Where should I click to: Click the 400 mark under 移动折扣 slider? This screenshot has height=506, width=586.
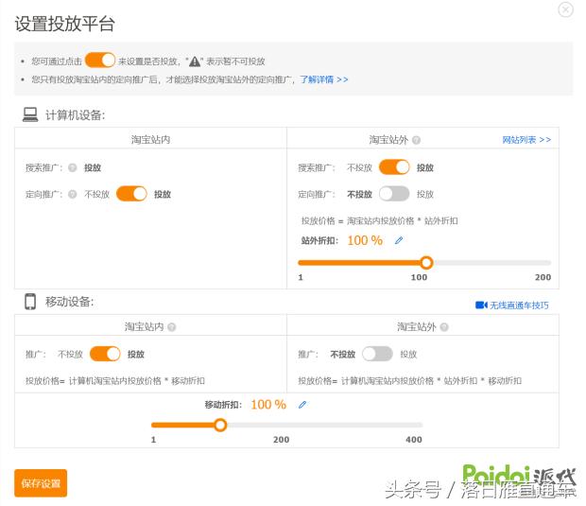tap(414, 440)
